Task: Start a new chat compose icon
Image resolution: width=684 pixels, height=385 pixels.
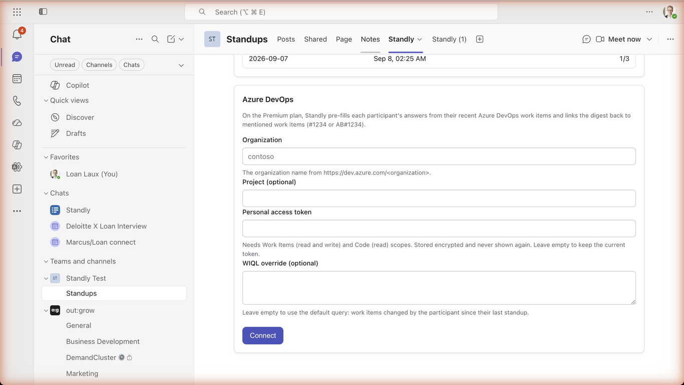Action: (x=171, y=39)
